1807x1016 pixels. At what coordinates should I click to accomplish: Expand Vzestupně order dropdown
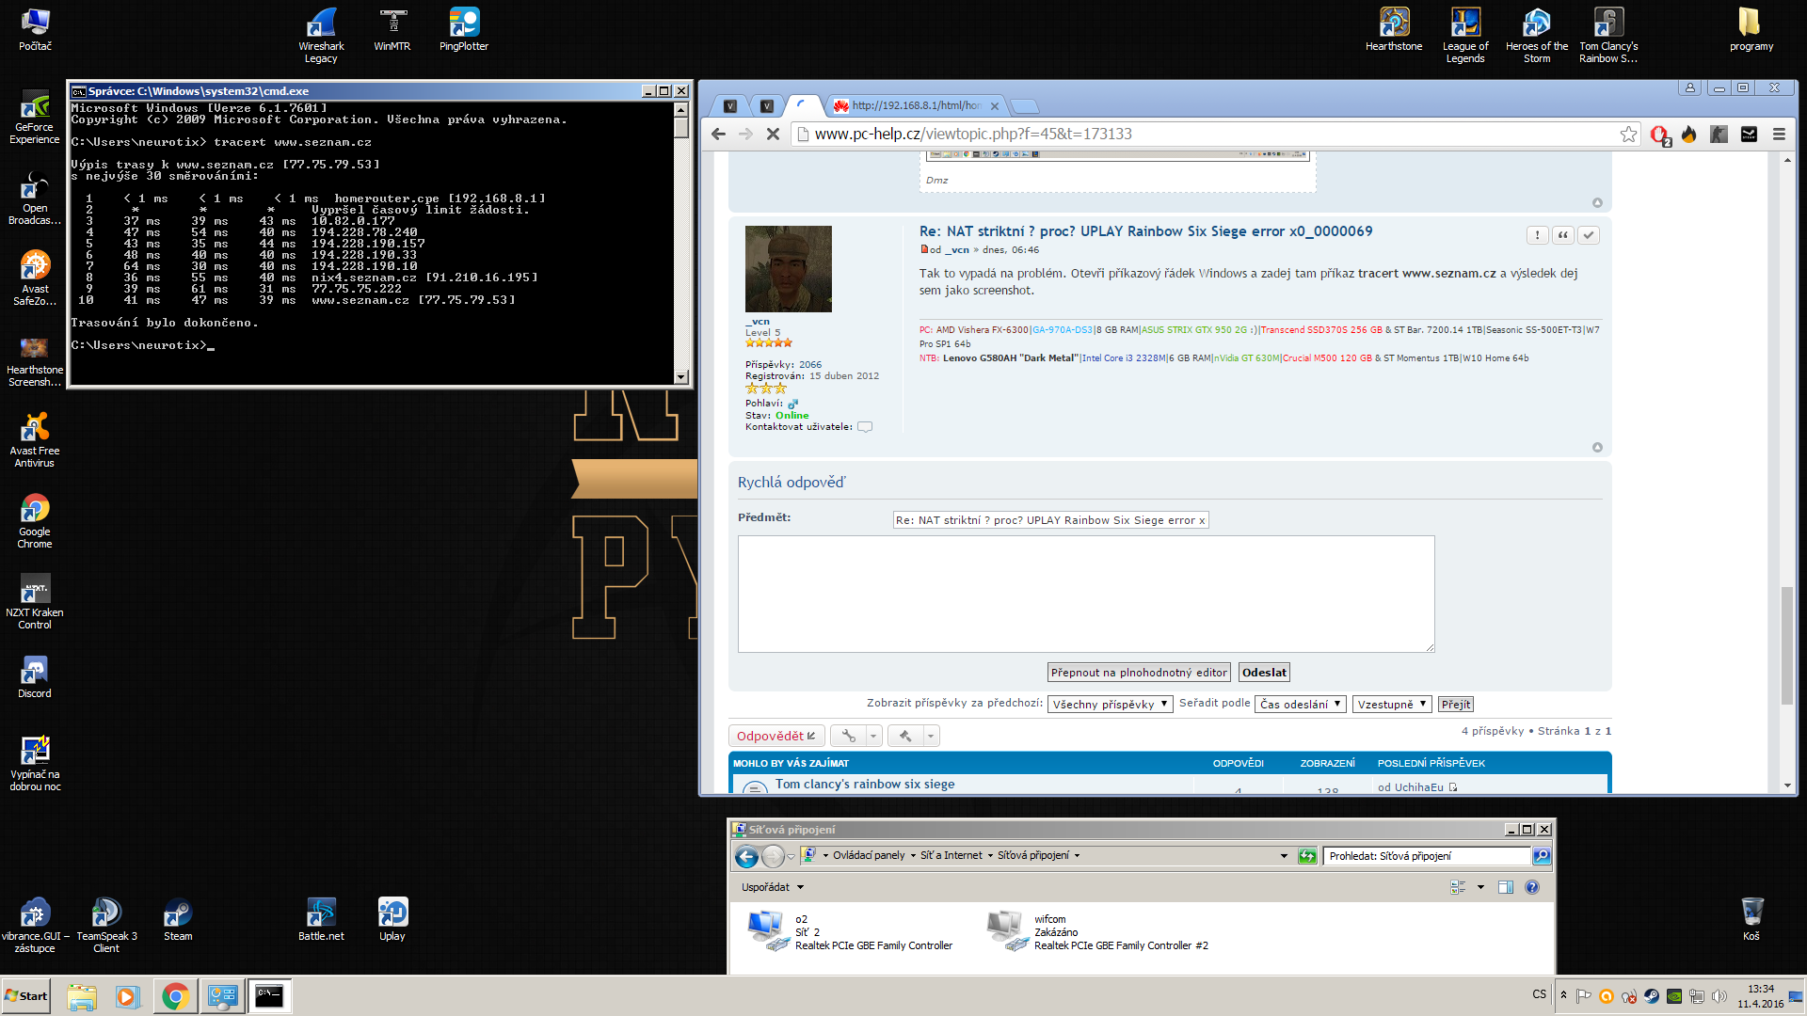point(1392,705)
